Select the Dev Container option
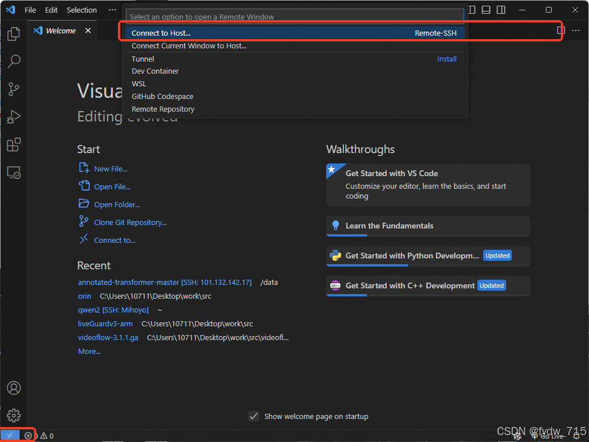The height and width of the screenshot is (442, 589). click(294, 71)
